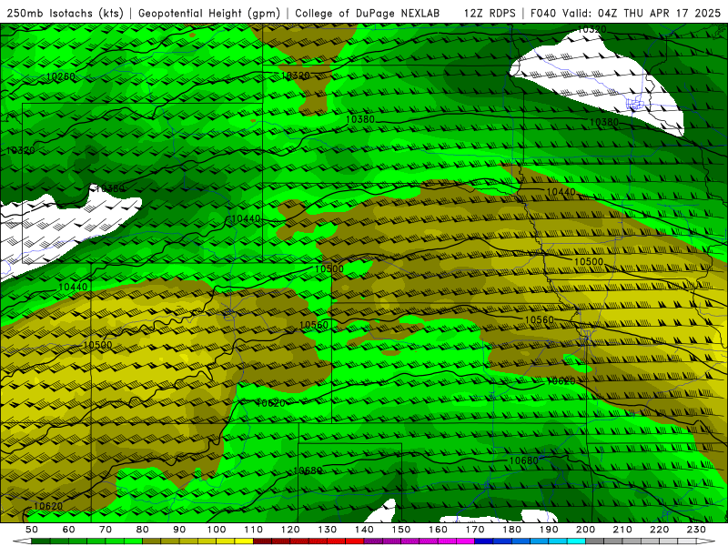Click the darkest green swatch at the 50 mark
The width and height of the screenshot is (728, 546).
[41, 541]
